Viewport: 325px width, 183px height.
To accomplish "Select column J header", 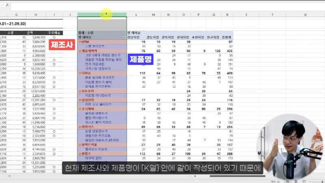I will [x=70, y=15].
